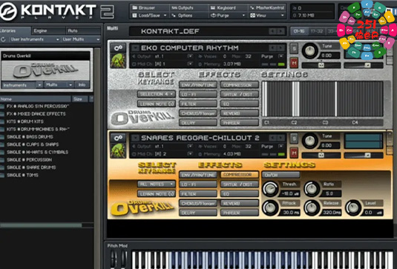Mute the EKO Computer Rhythm instrument
This screenshot has height=269, width=397.
click(294, 63)
